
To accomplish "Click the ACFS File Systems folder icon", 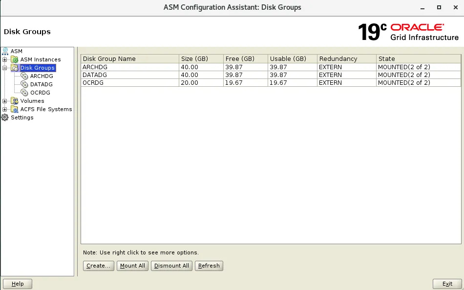I will click(x=15, y=109).
